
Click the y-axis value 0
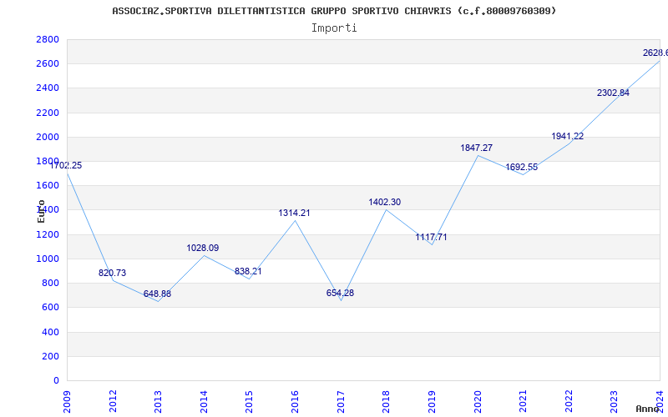click(56, 380)
